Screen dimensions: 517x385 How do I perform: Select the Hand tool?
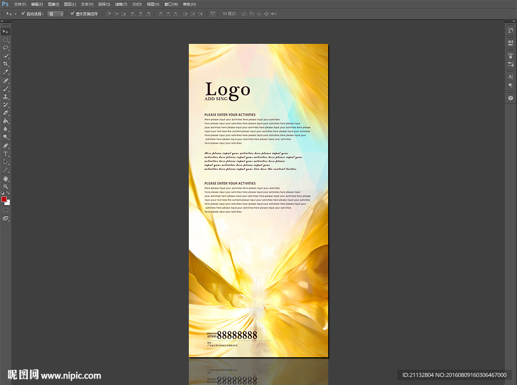(x=6, y=179)
